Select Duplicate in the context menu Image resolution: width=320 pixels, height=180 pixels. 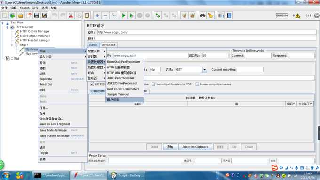click(x=62, y=79)
